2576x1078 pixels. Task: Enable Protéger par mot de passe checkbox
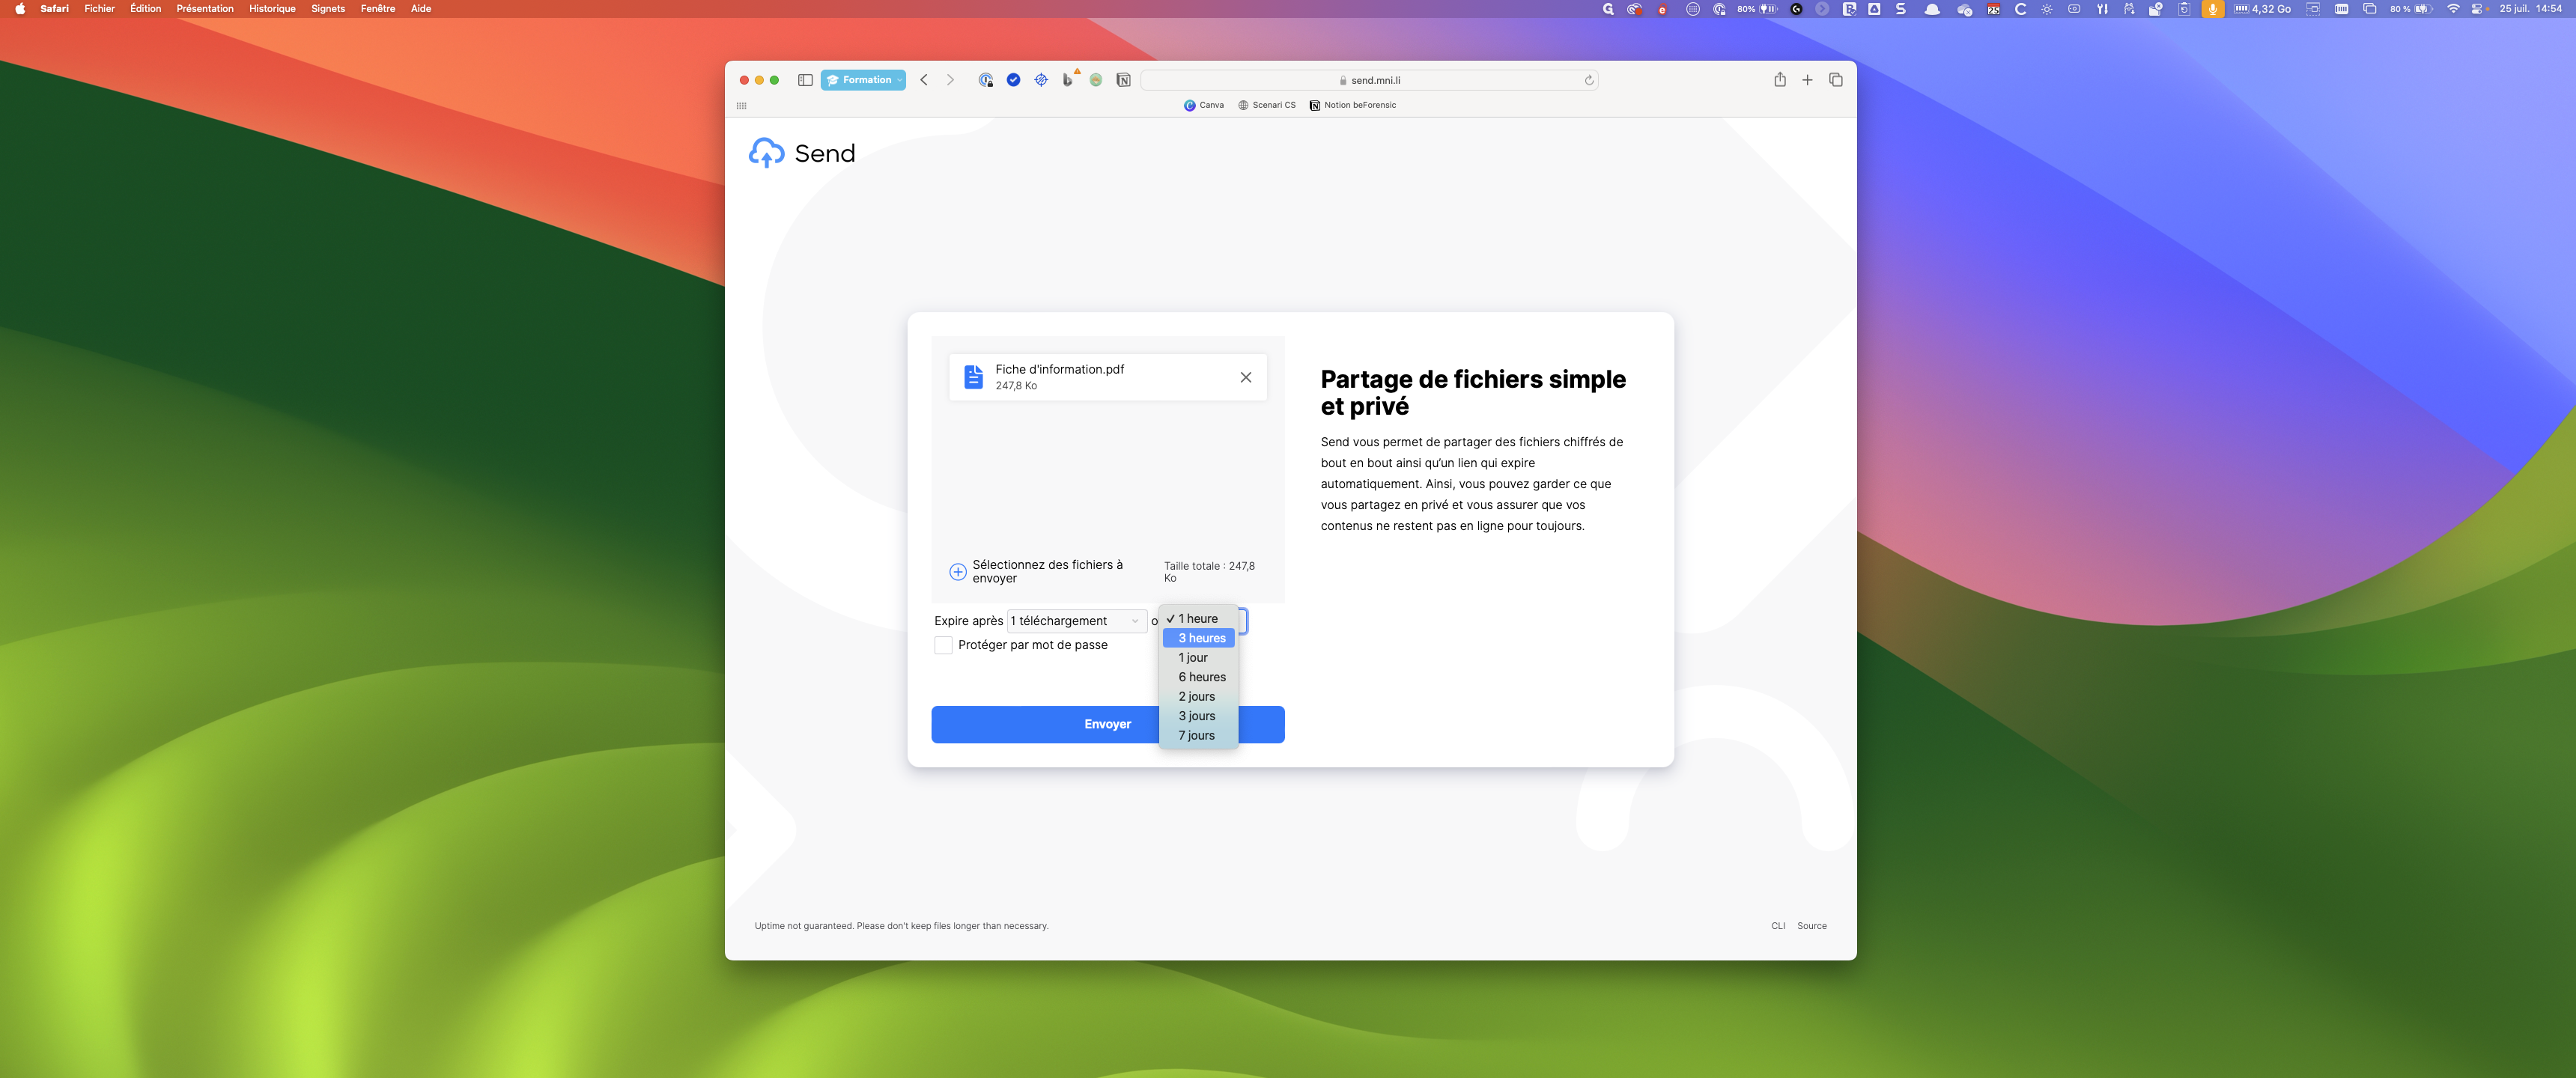(943, 646)
